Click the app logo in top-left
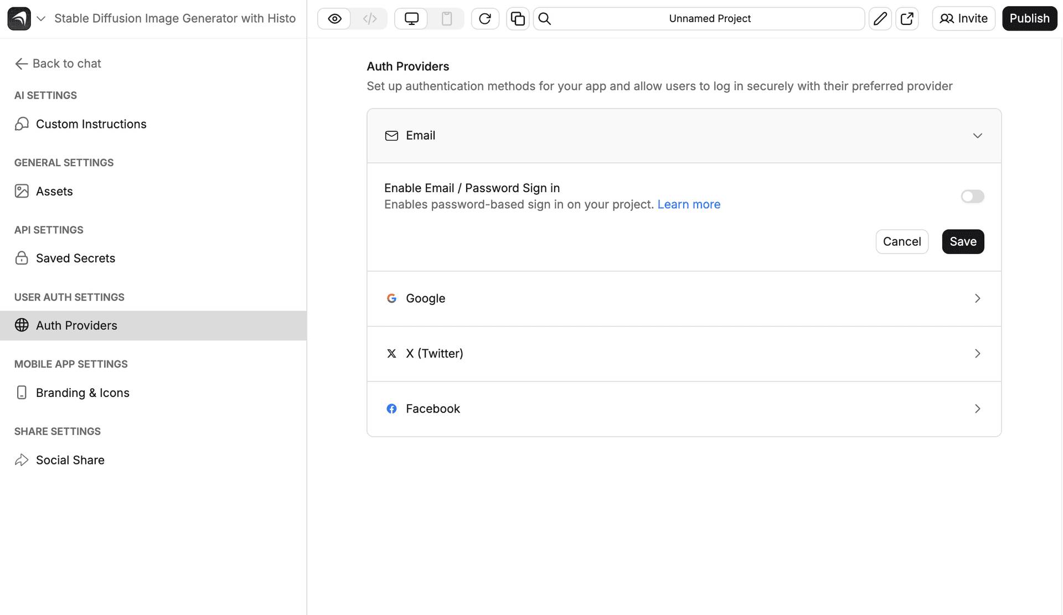Viewport: 1063px width, 615px height. (x=19, y=19)
